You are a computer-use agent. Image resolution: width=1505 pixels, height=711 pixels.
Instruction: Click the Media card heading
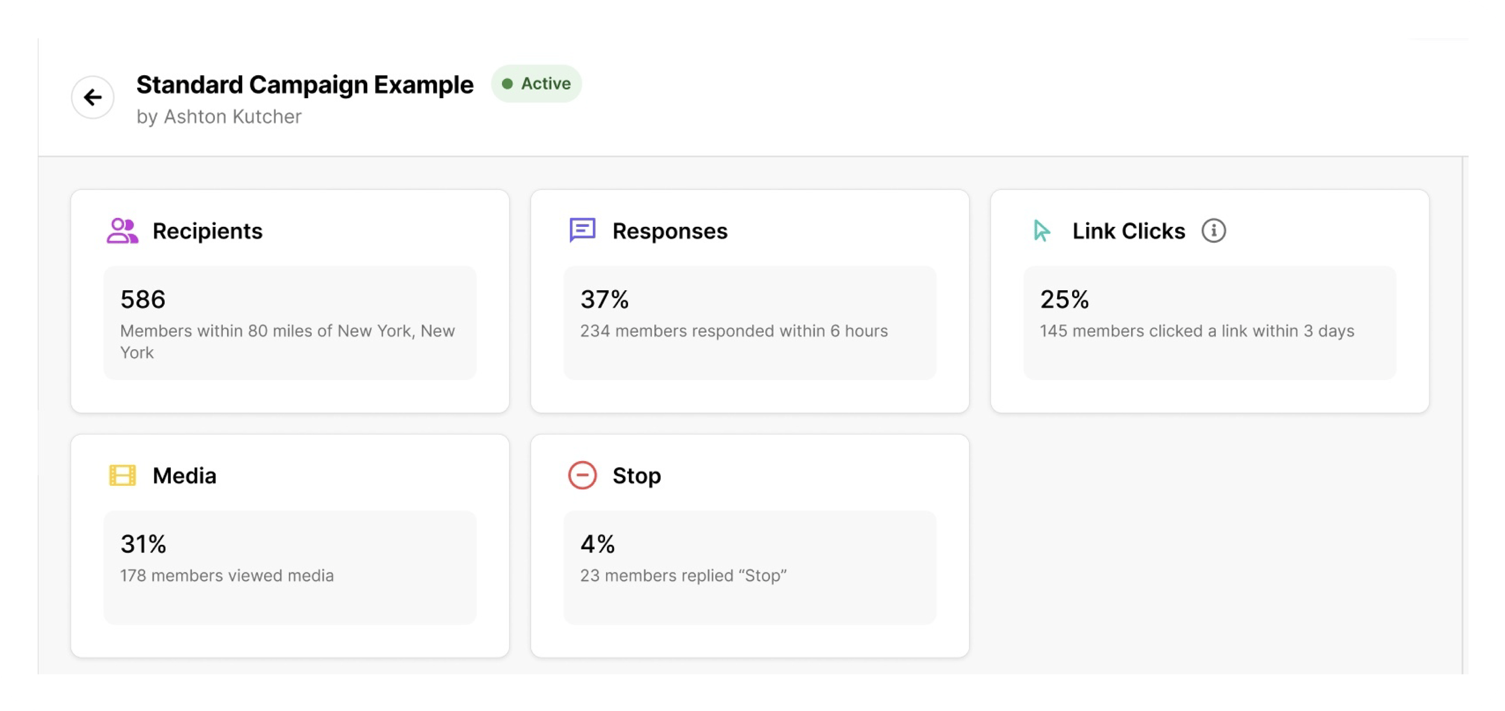coord(184,476)
